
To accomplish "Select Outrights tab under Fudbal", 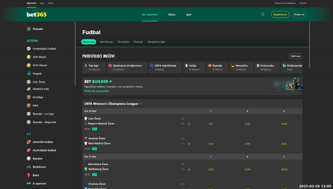I will coord(123,42).
